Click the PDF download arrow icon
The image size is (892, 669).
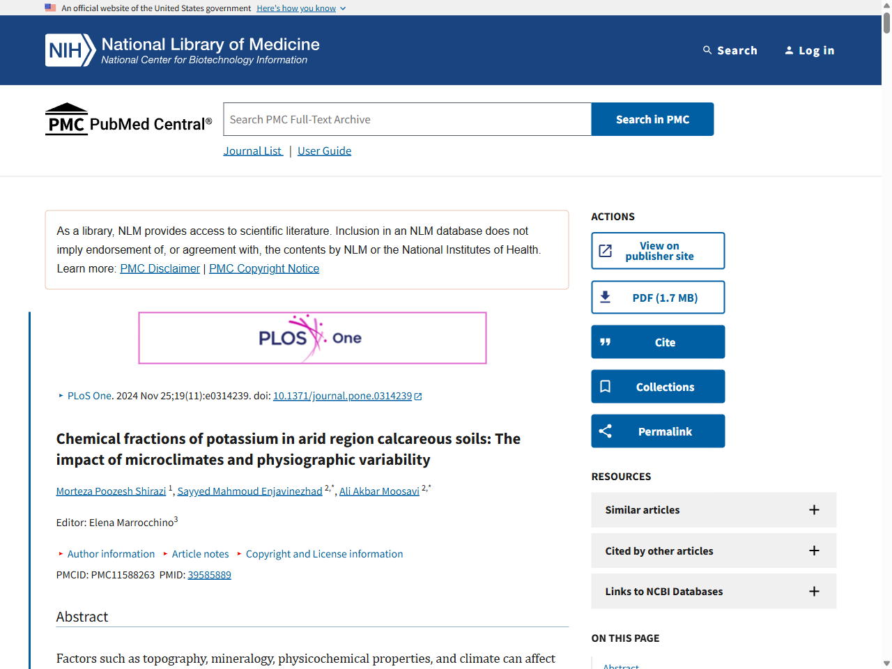point(606,298)
